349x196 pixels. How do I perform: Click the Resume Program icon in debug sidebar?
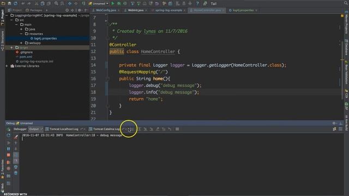[9, 143]
